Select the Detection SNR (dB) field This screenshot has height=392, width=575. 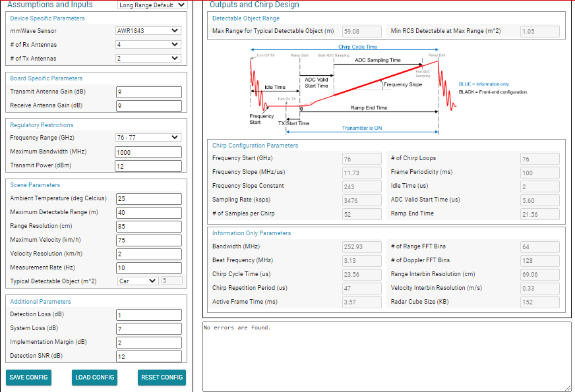149,356
